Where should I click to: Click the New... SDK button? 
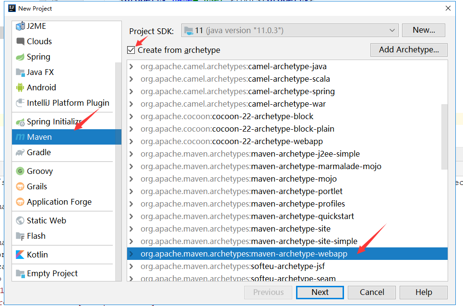click(x=424, y=30)
